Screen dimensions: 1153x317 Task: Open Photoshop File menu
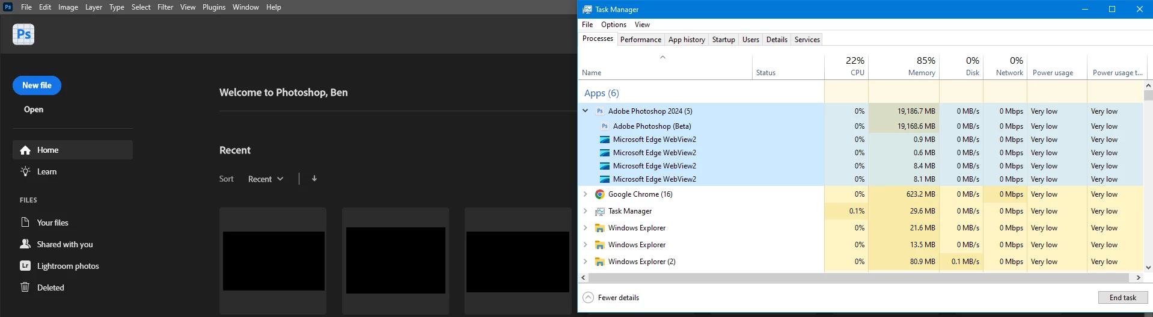point(26,7)
